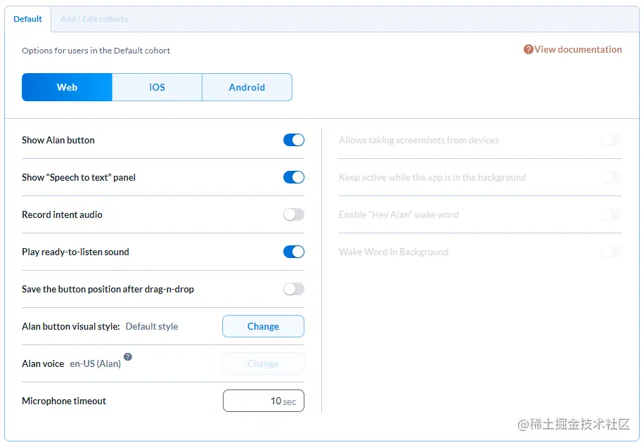644x445 pixels.
Task: Click the Record intent audio label
Action: (62, 214)
